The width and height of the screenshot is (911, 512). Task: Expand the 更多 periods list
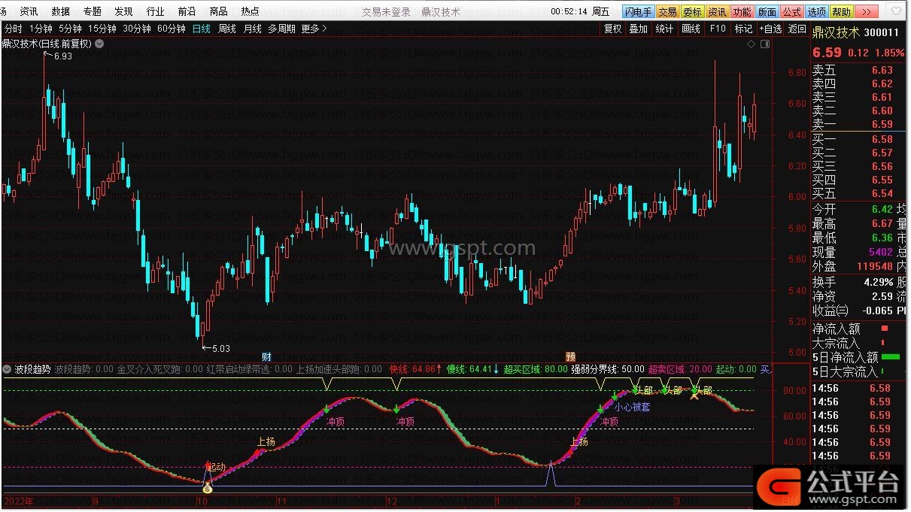[x=314, y=29]
